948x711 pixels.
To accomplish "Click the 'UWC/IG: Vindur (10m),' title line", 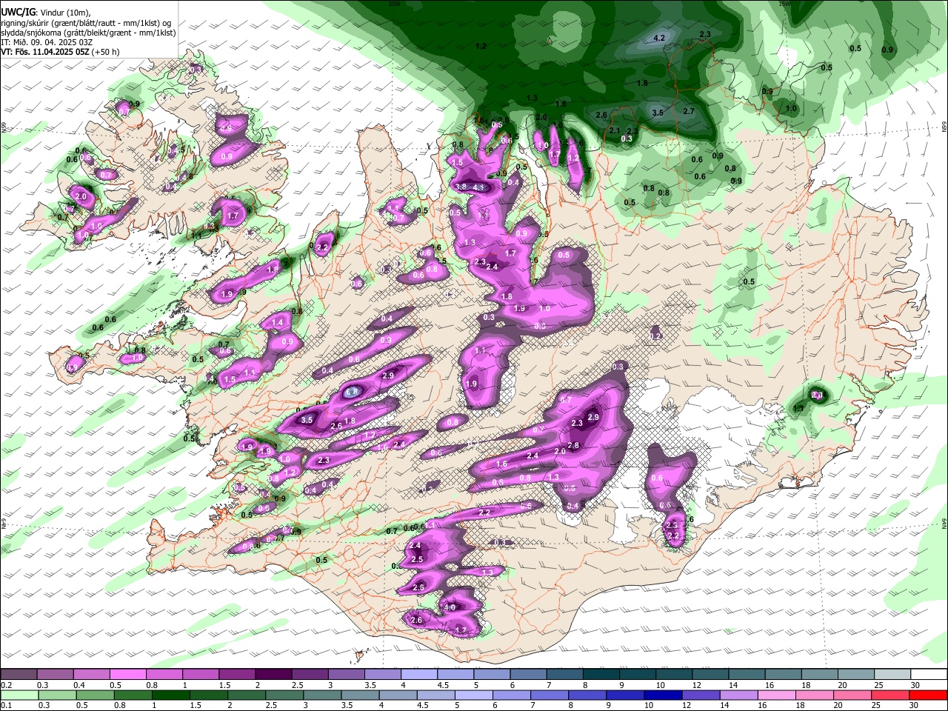I will click(46, 13).
